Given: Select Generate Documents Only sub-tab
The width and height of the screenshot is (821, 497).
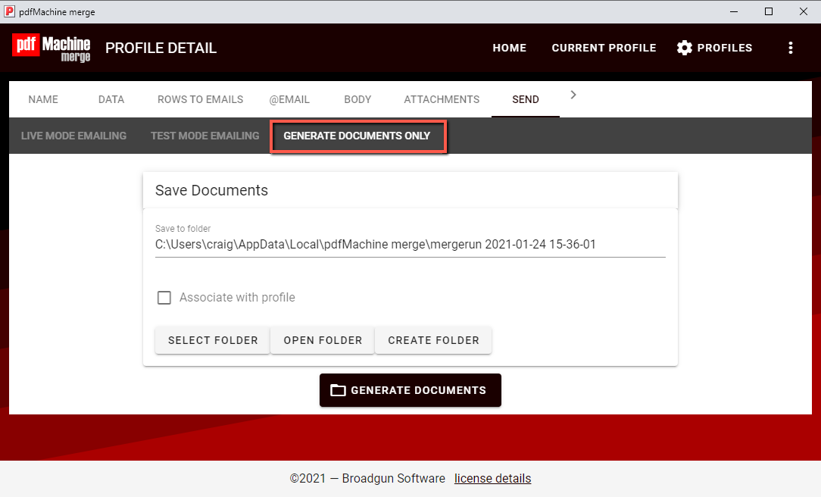Looking at the screenshot, I should point(357,136).
